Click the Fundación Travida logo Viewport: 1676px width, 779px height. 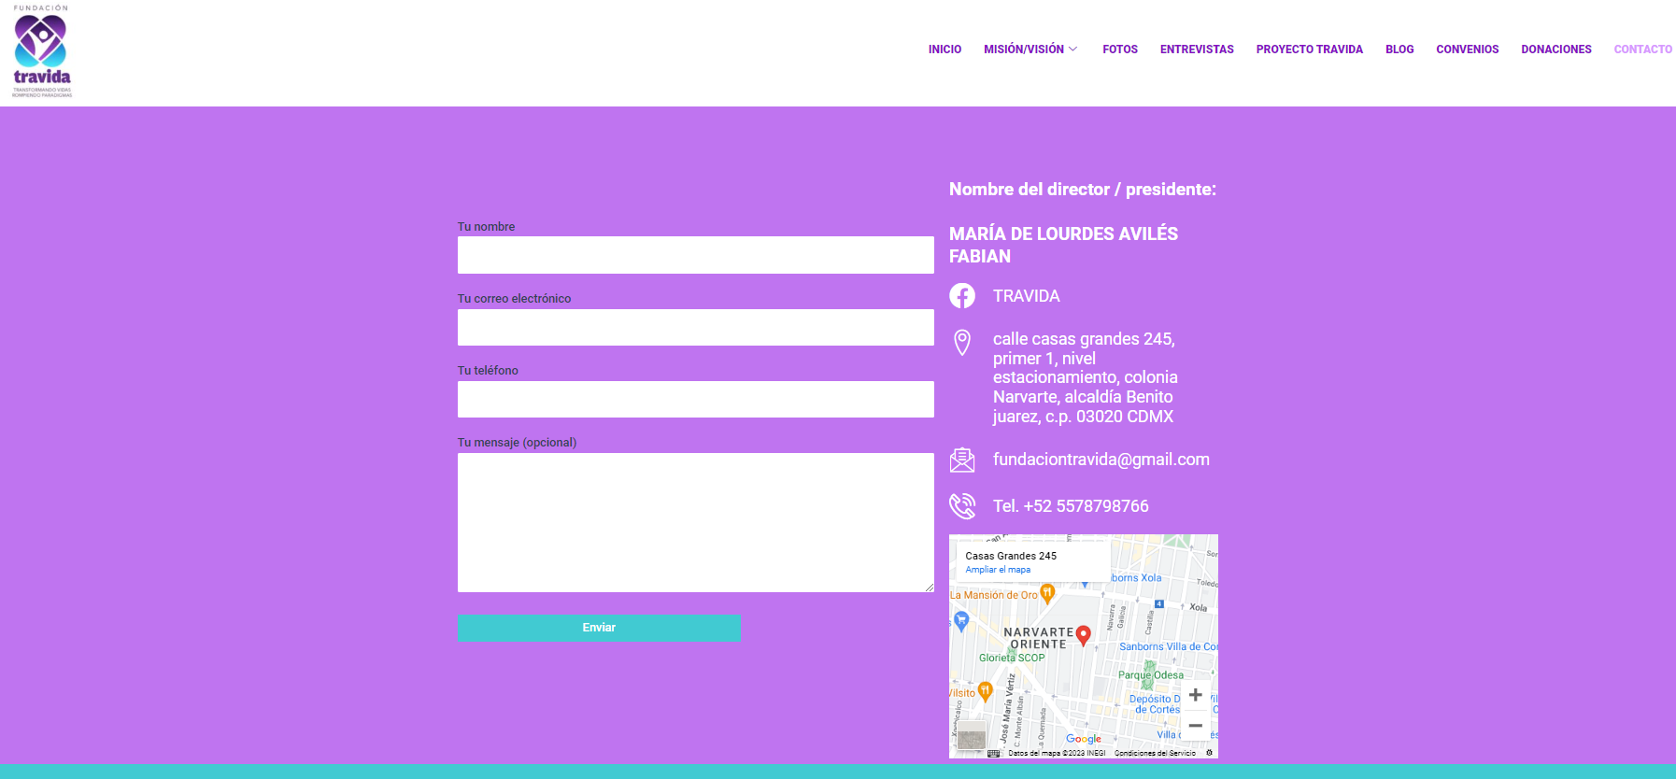click(42, 51)
